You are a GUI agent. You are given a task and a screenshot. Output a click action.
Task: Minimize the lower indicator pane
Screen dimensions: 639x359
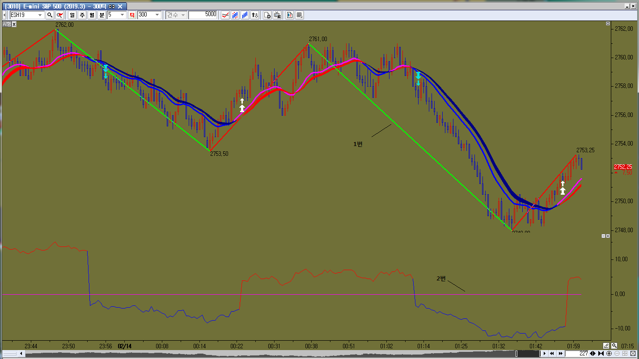click(603, 236)
